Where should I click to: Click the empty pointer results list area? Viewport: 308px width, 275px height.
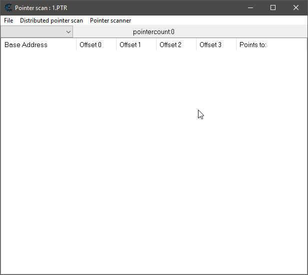point(150,160)
